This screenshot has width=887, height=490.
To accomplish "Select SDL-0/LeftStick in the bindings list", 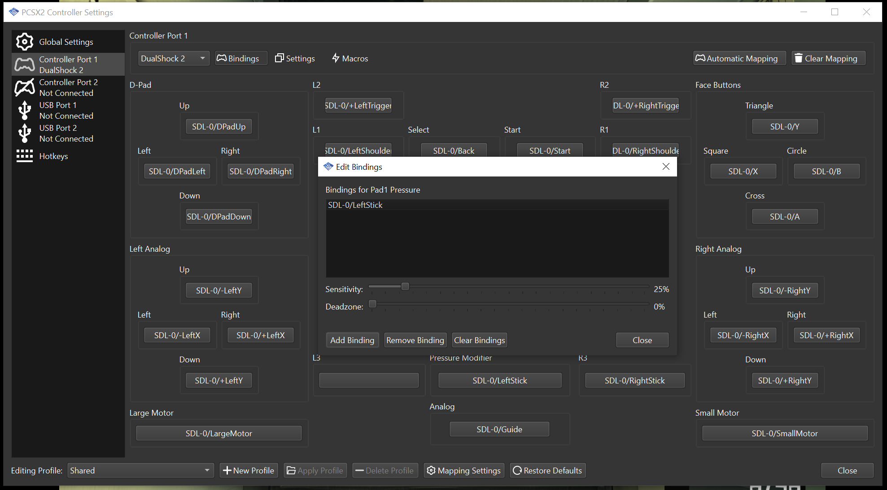I will pyautogui.click(x=497, y=205).
